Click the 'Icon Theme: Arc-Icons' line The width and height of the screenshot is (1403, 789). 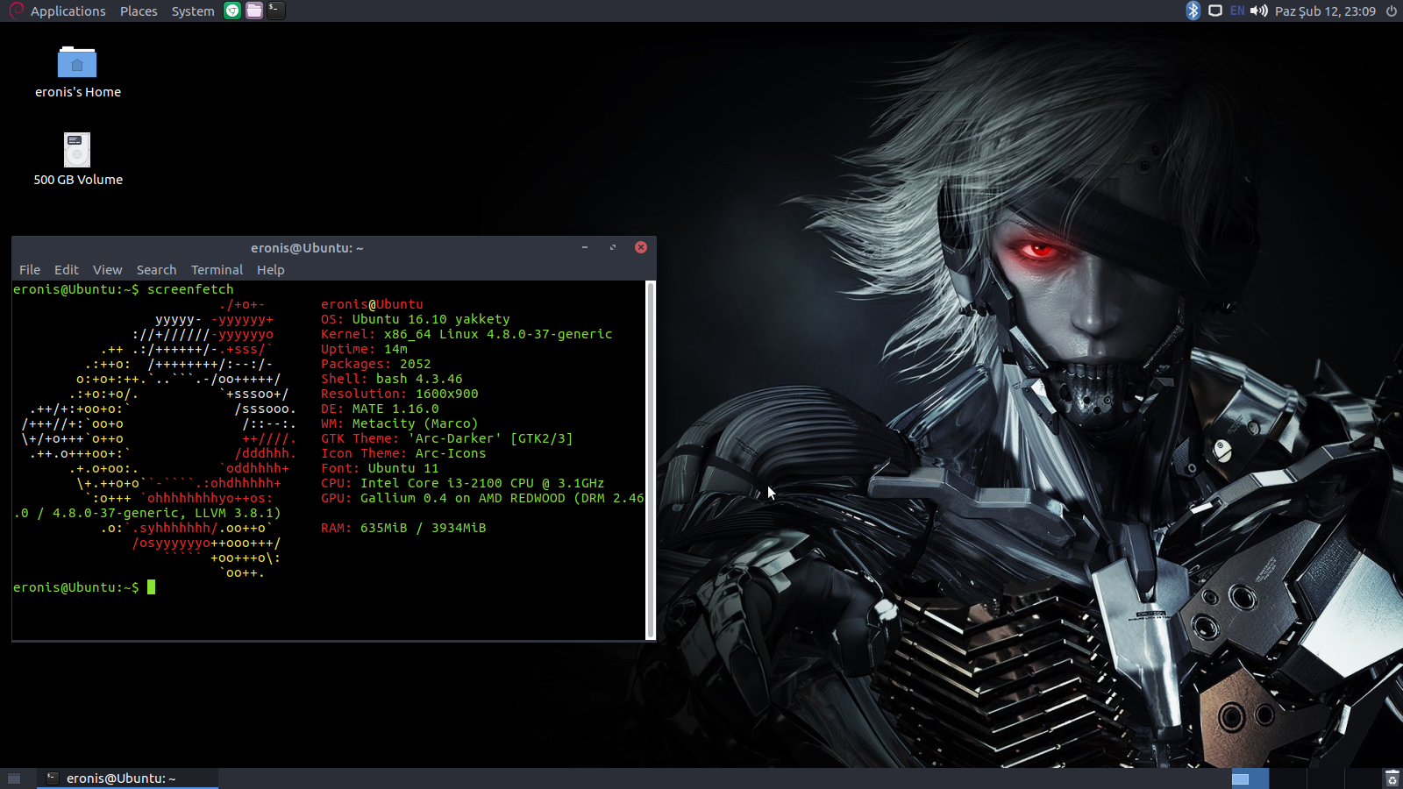[403, 453]
